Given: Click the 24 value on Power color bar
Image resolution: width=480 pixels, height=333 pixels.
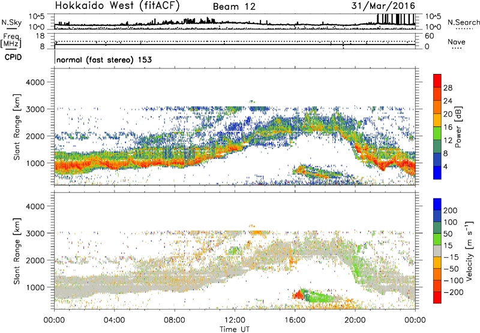Looking at the screenshot, I should (x=448, y=101).
